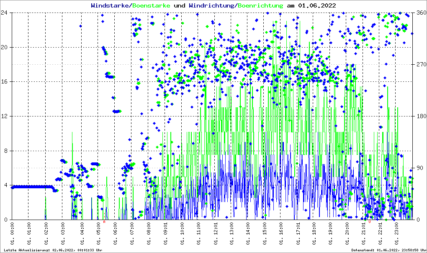Click the 180 degree label on right axis

click(x=421, y=116)
